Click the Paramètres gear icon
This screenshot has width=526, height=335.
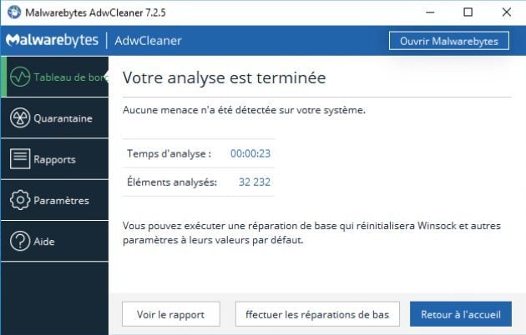pyautogui.click(x=20, y=200)
